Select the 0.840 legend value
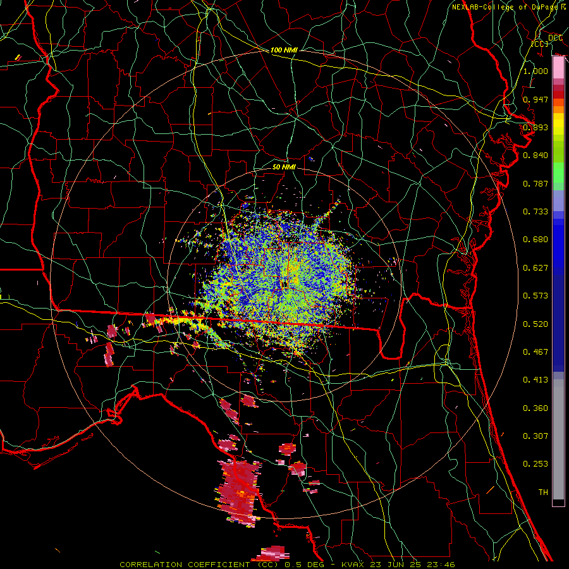Screen dimensions: 569x569 [535, 156]
